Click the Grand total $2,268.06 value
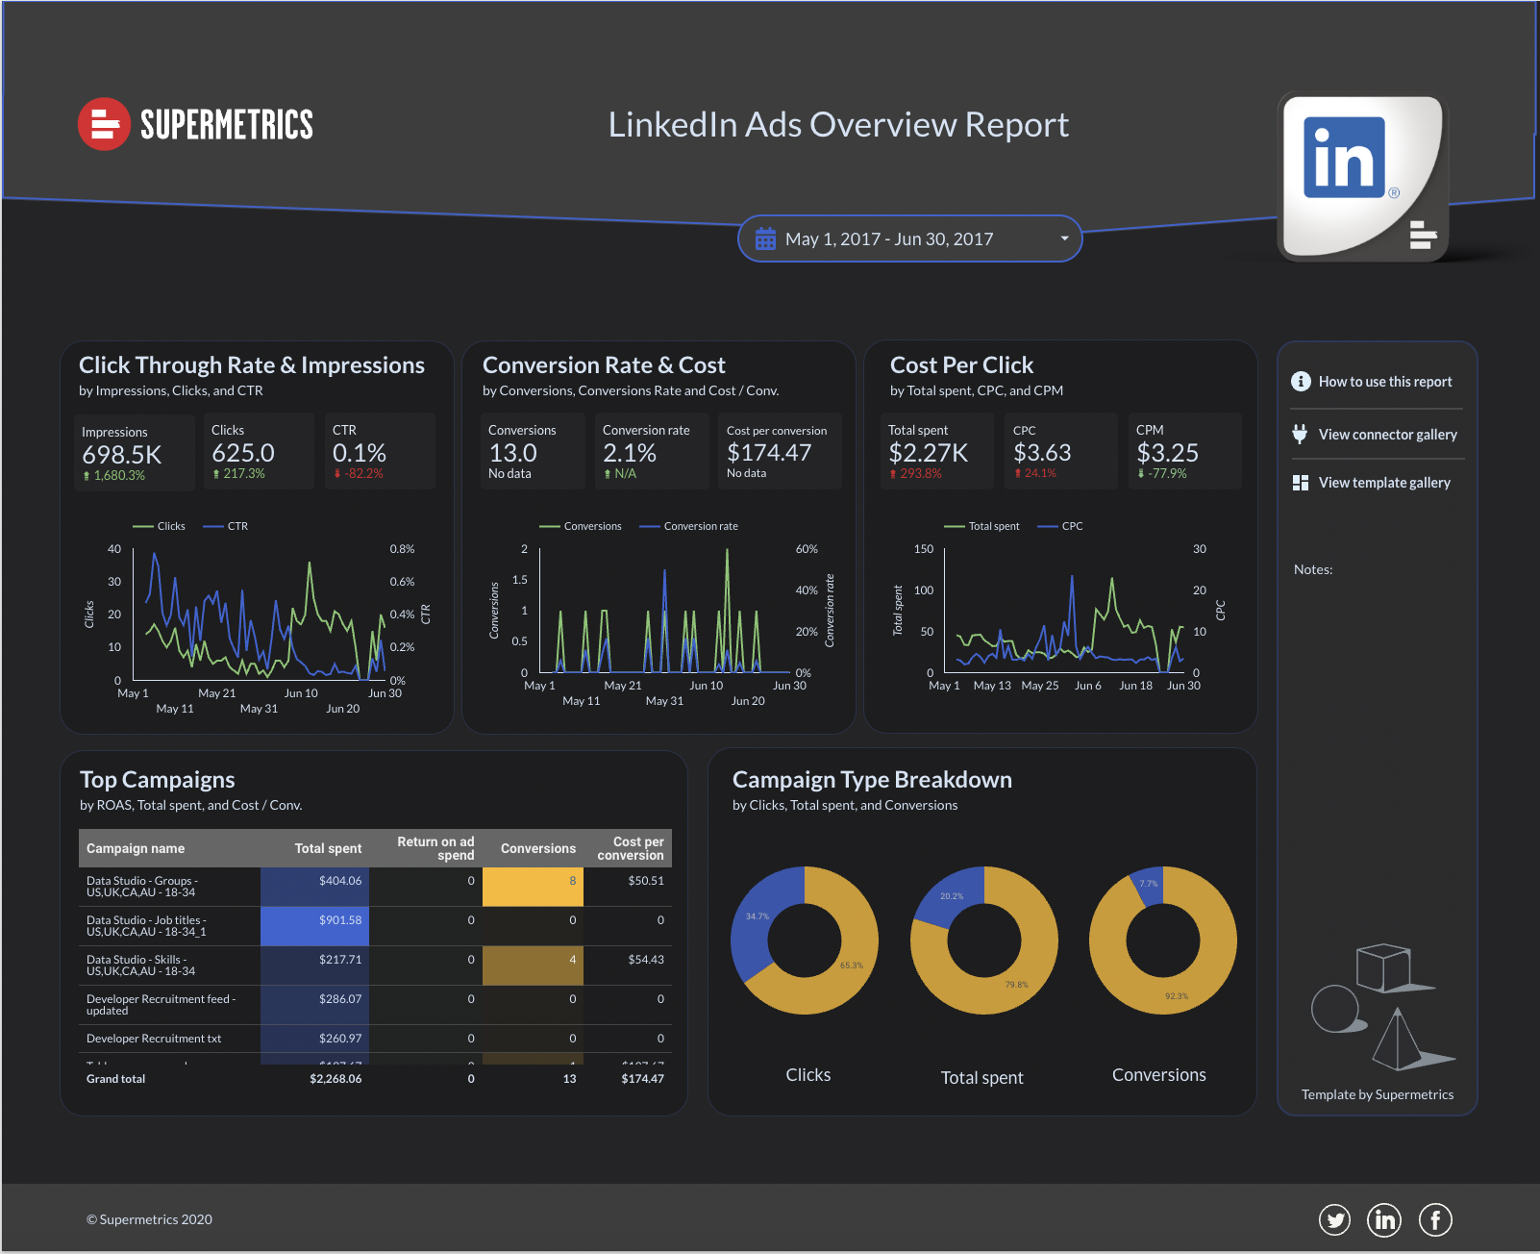Image resolution: width=1540 pixels, height=1254 pixels. pos(335,1079)
